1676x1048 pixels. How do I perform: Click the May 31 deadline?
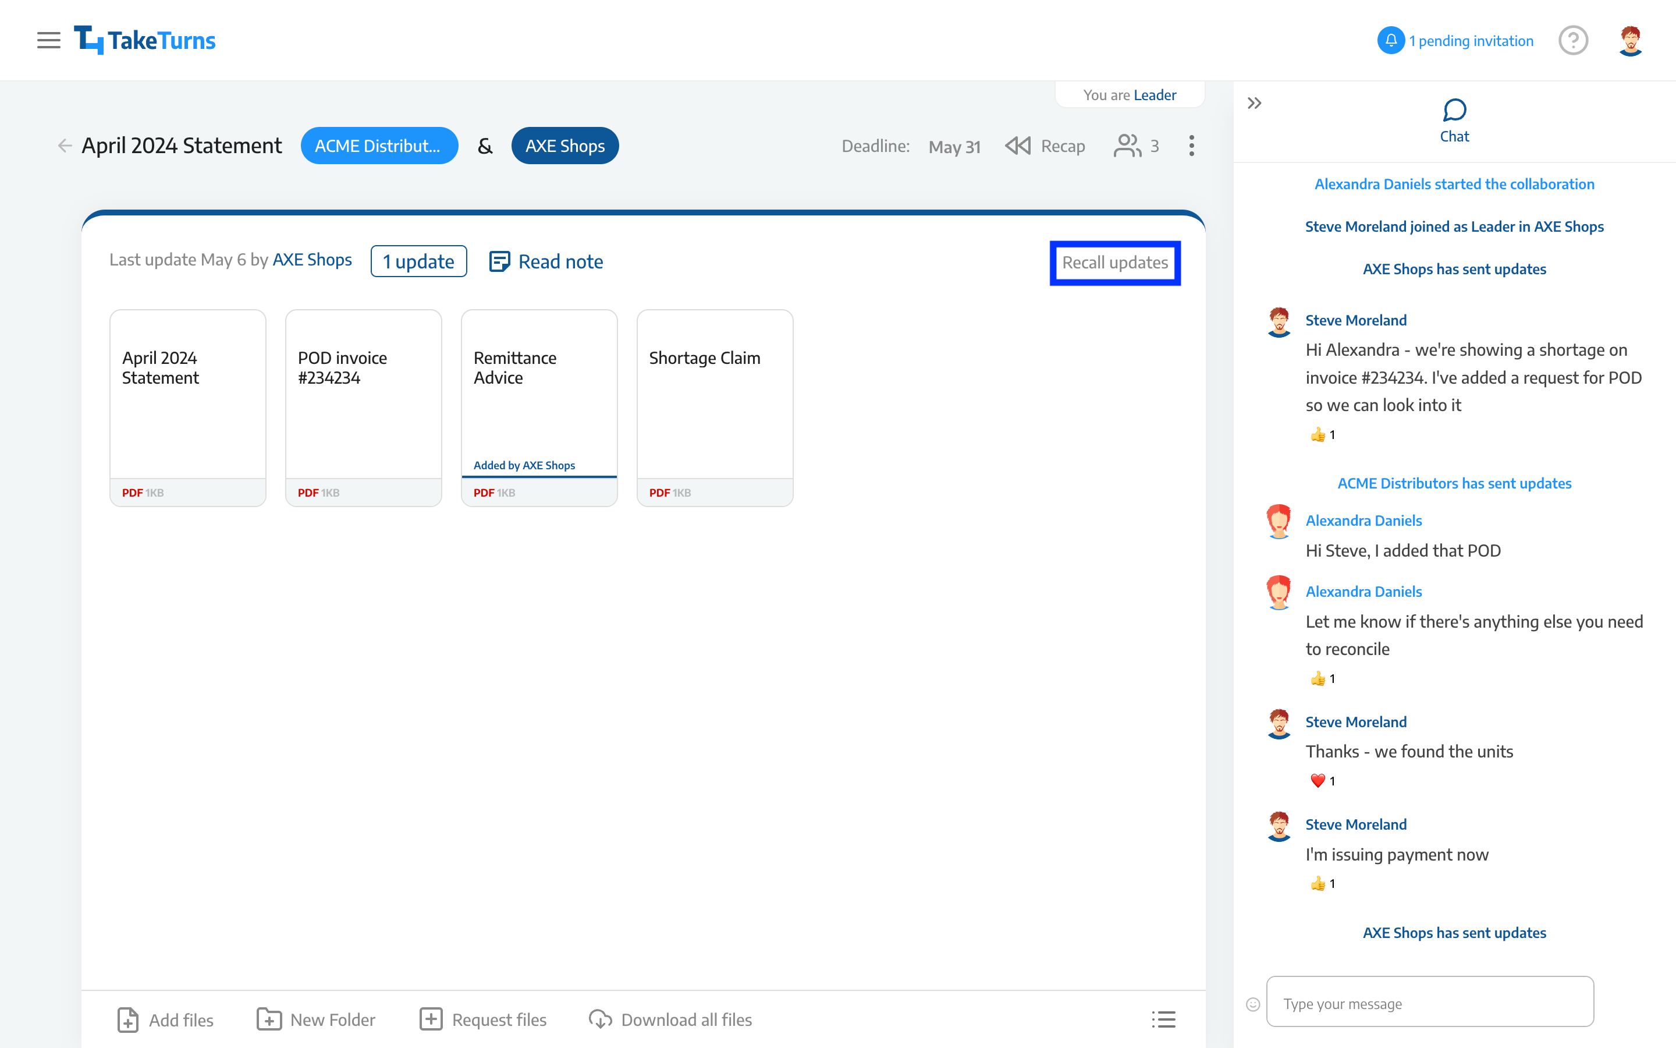click(954, 146)
